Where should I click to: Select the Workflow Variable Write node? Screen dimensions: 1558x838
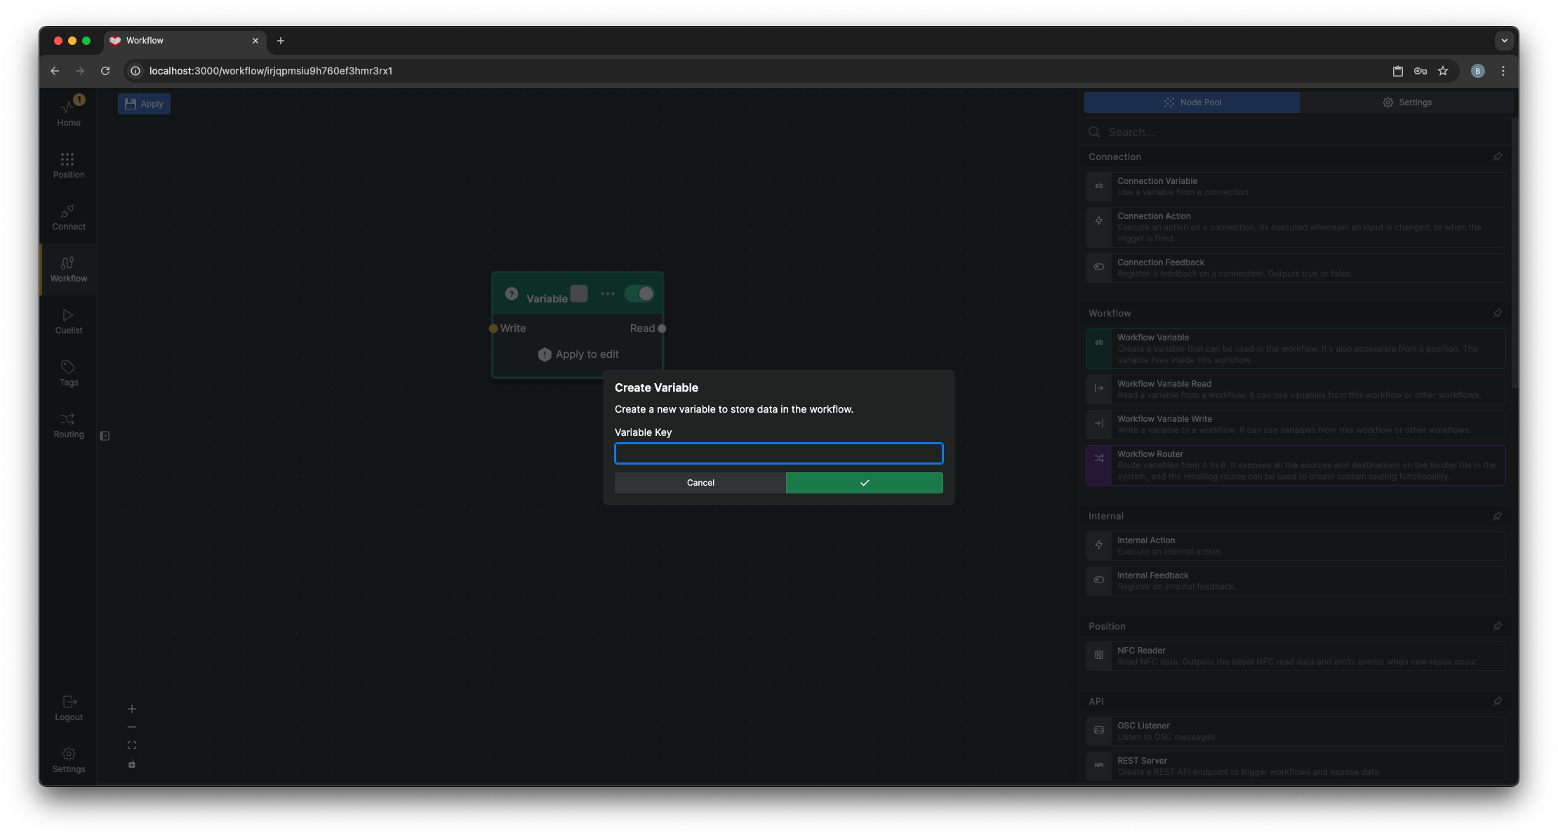coord(1296,425)
